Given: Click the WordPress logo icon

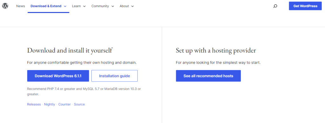Looking at the screenshot, I should pos(5,6).
